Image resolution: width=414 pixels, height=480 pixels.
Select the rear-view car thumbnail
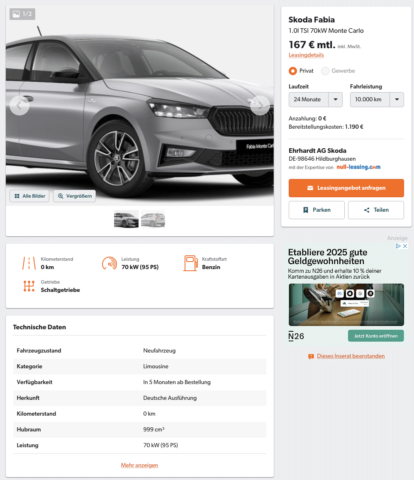[x=153, y=219]
